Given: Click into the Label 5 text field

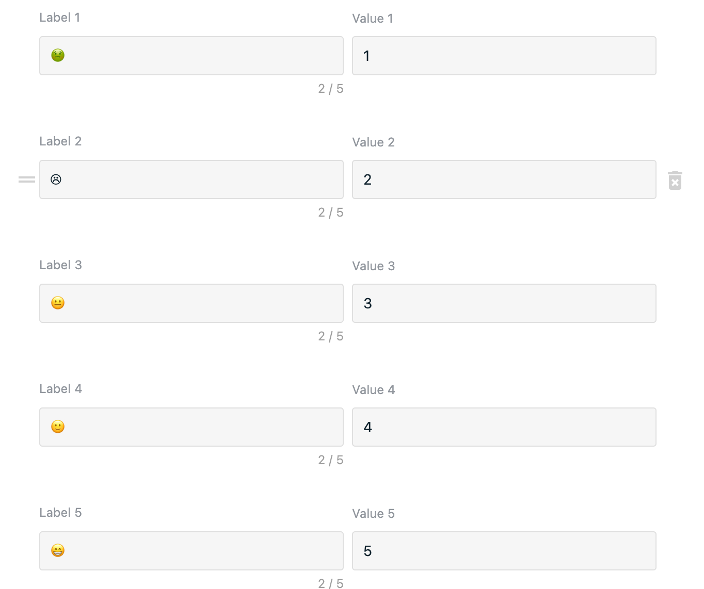Looking at the screenshot, I should point(191,551).
